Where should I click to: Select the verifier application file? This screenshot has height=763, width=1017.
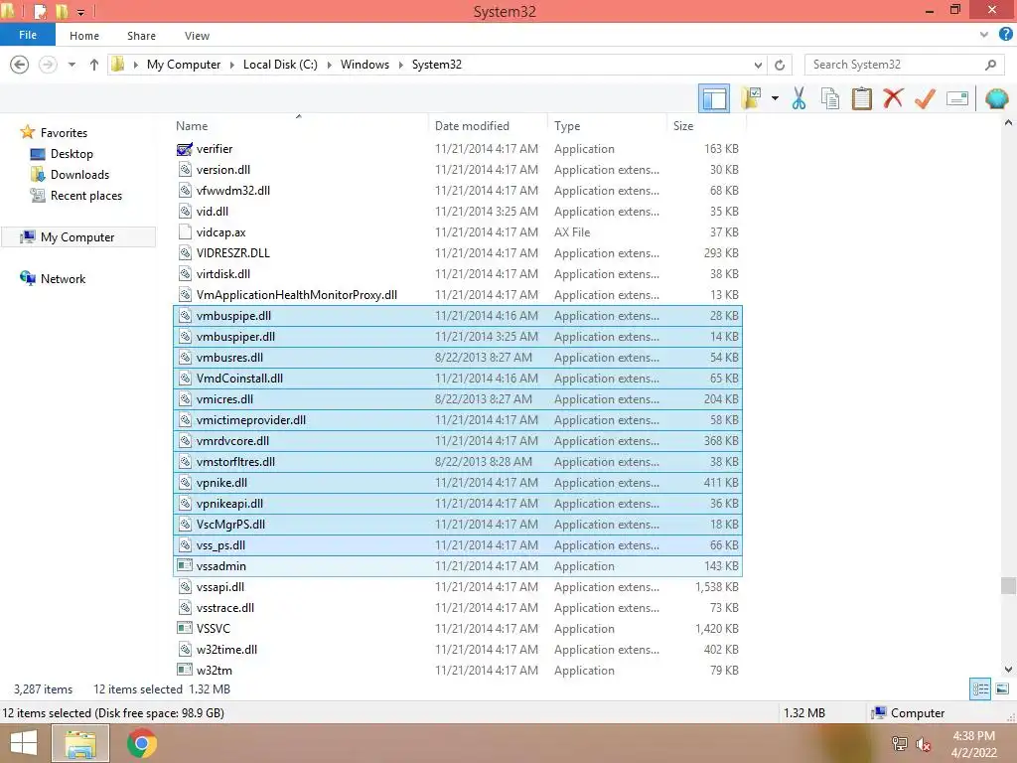(x=457, y=149)
